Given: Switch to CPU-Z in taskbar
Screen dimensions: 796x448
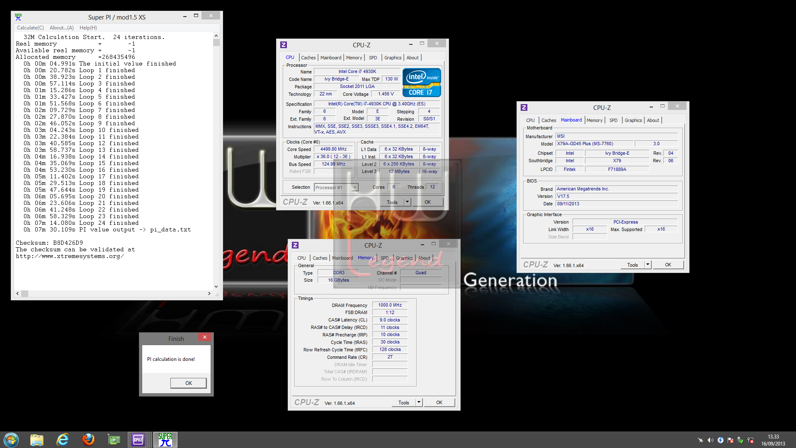Looking at the screenshot, I should (x=138, y=440).
